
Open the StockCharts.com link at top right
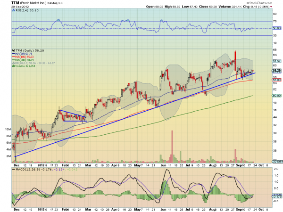[259, 3]
